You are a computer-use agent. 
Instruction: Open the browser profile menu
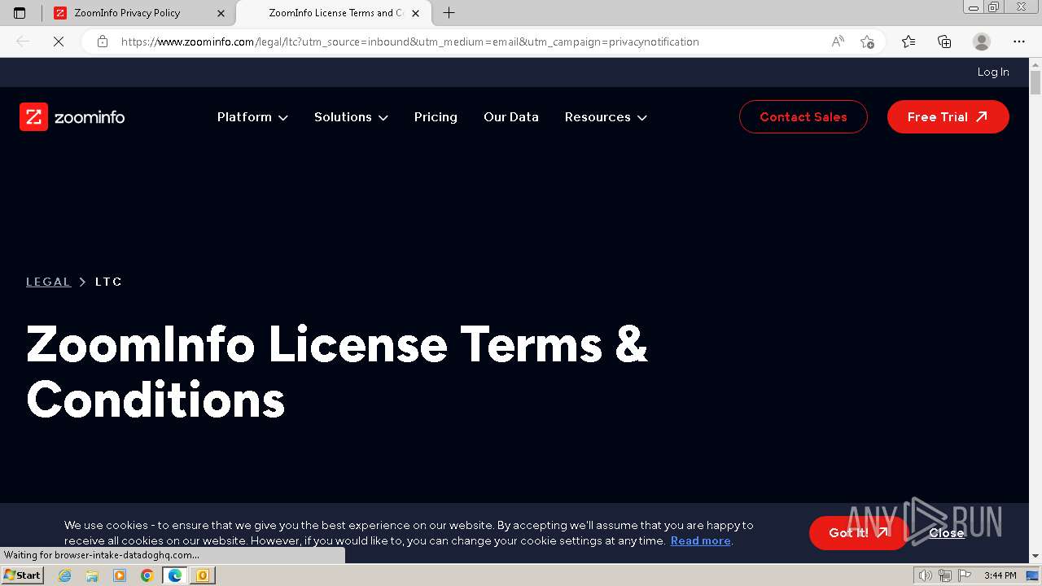982,42
